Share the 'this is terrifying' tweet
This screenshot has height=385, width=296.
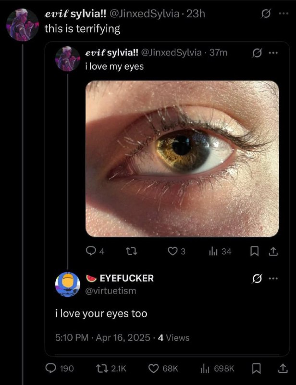[x=283, y=368]
